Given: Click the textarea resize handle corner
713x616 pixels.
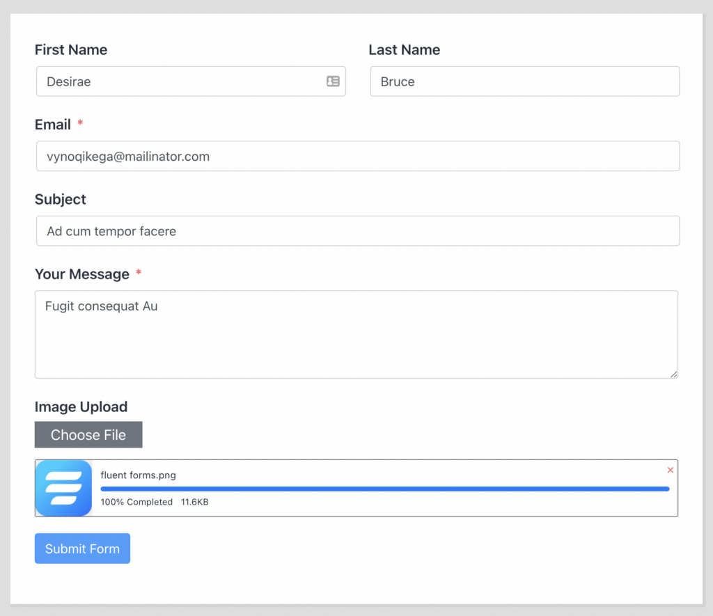Looking at the screenshot, I should (673, 374).
